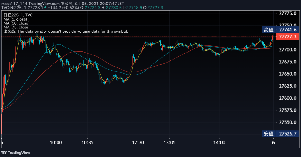Click the 27625.0 price axis label
The width and height of the screenshot is (301, 157).
point(287,86)
